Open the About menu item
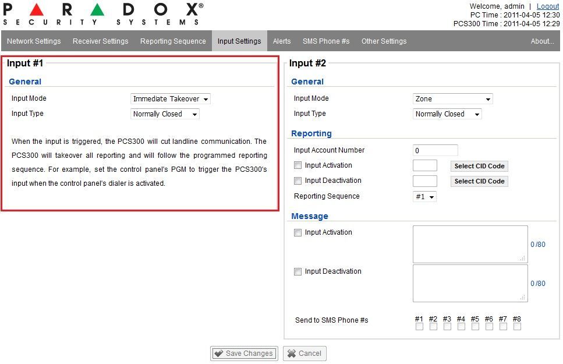This screenshot has width=563, height=364. pyautogui.click(x=542, y=41)
